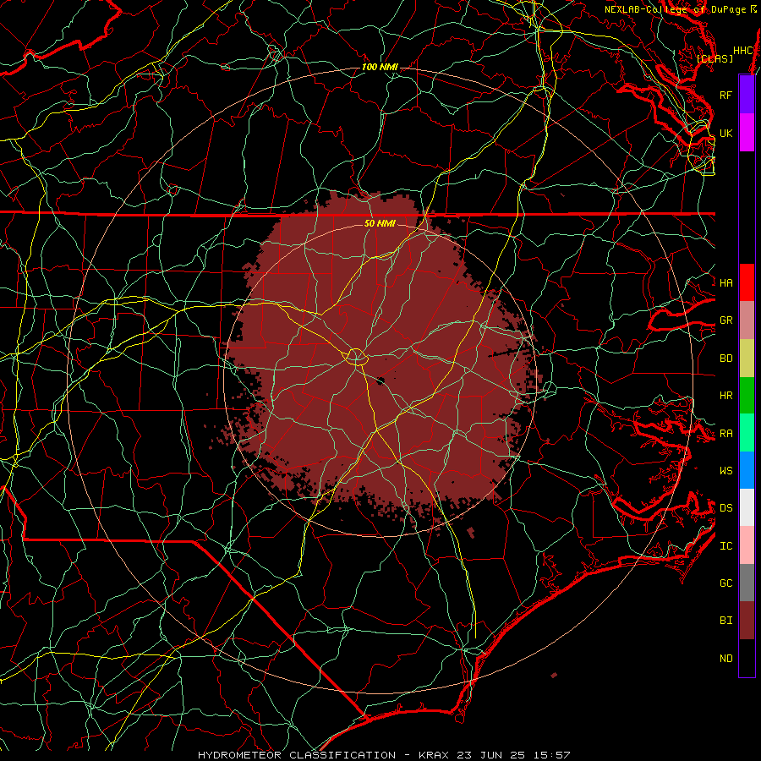Click the DS legend label text
Image resolution: width=761 pixels, height=761 pixels.
[x=725, y=507]
